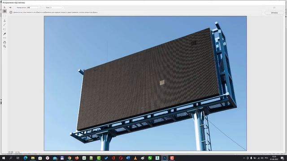Select the Create Plane grid tool

pos(4,11)
